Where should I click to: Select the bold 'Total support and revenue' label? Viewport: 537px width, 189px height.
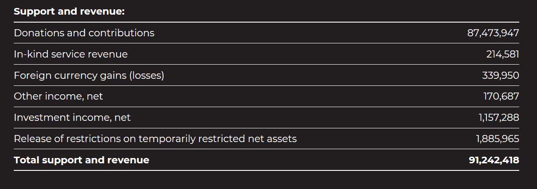pyautogui.click(x=82, y=160)
